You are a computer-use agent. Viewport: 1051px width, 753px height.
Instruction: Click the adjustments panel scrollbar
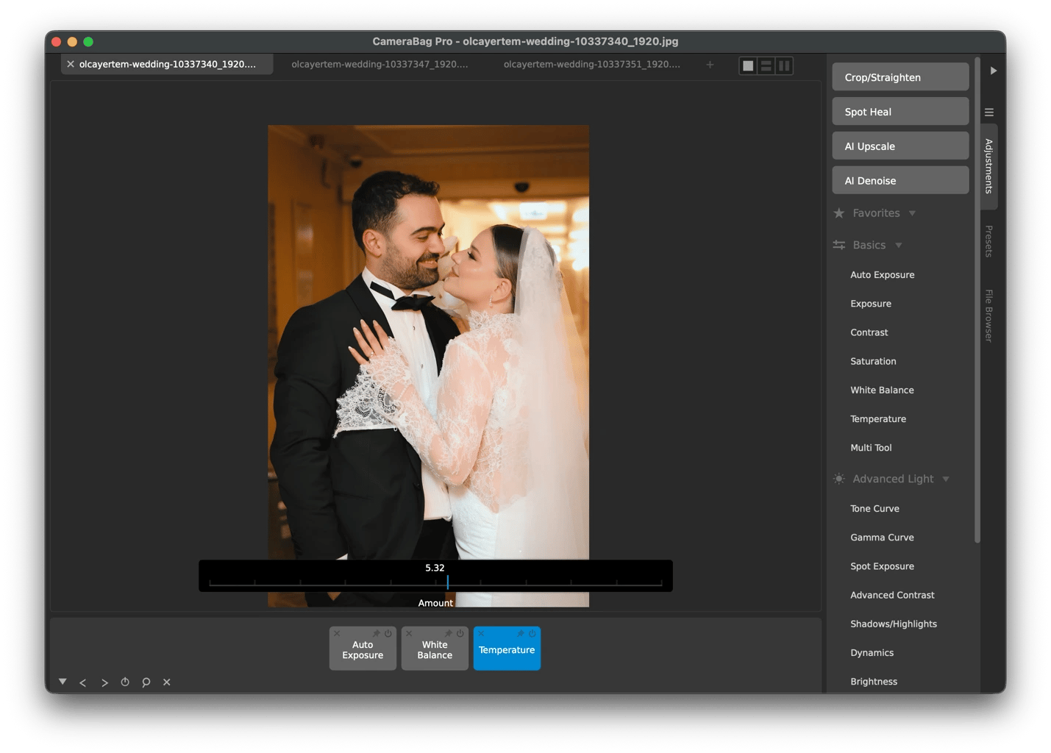click(x=977, y=299)
